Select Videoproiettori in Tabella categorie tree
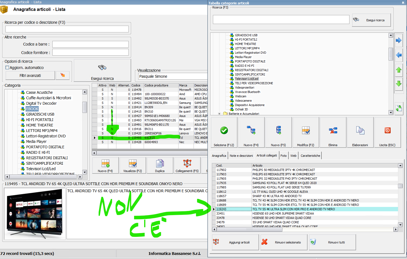Screen dimensions: 407x259 [x=245, y=88]
